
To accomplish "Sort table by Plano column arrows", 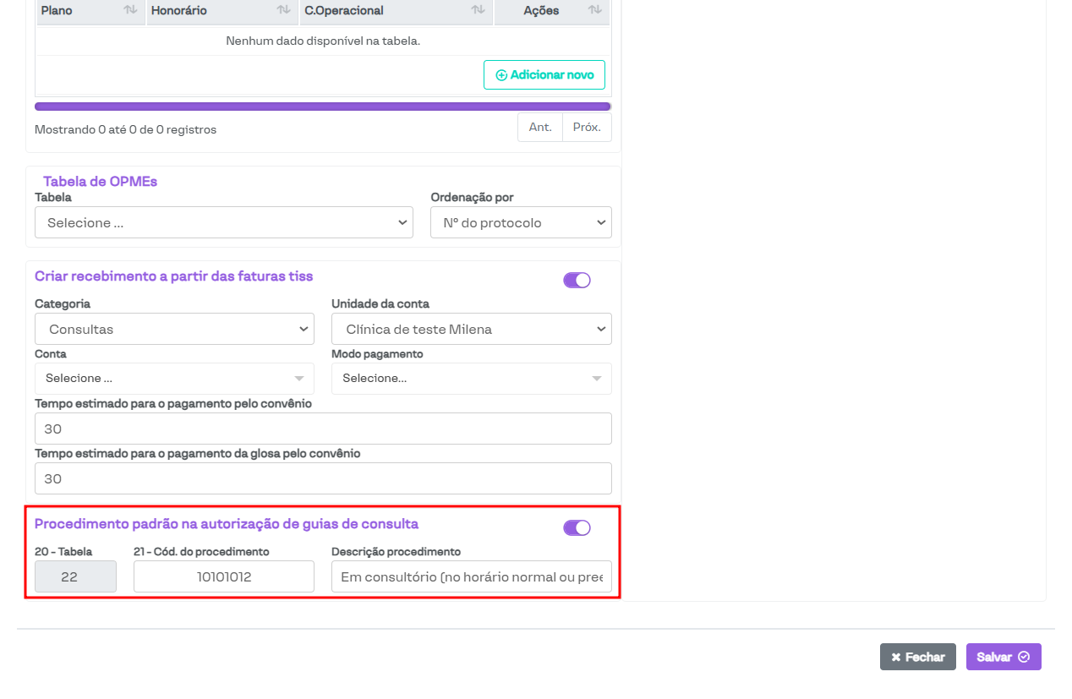I will (130, 10).
